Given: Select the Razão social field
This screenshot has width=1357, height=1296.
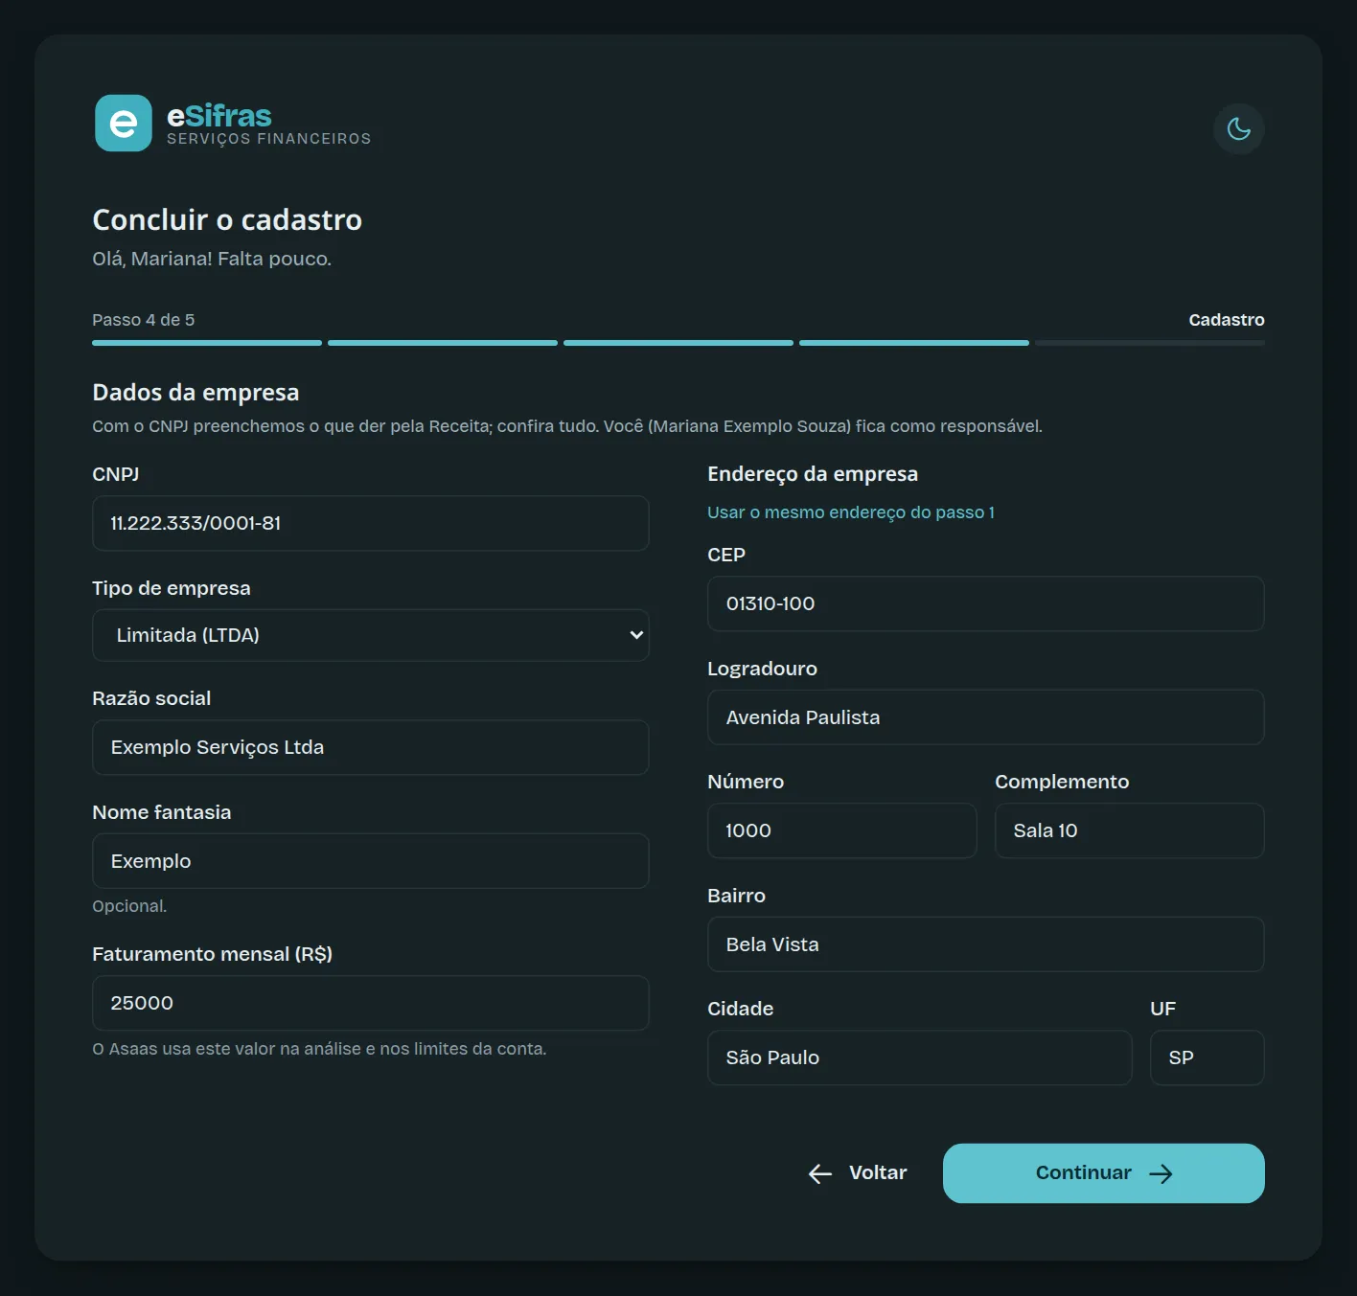Looking at the screenshot, I should [x=370, y=747].
